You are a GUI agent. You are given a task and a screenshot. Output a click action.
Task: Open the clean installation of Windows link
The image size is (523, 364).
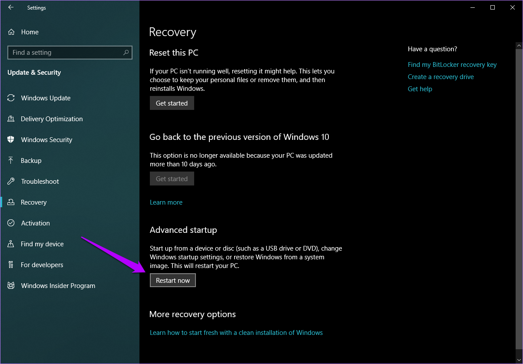pos(236,333)
